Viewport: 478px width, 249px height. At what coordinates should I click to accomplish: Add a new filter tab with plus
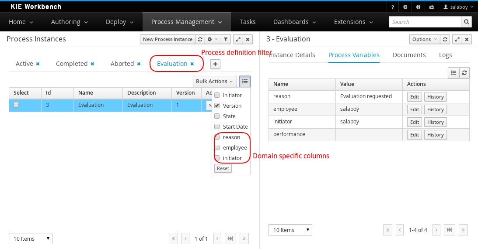tap(215, 64)
